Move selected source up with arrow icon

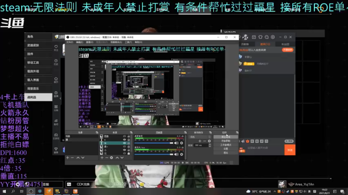[117, 158]
